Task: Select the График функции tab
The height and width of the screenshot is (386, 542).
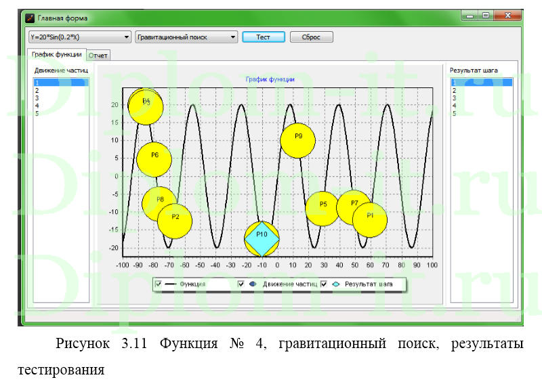Action: pos(56,54)
